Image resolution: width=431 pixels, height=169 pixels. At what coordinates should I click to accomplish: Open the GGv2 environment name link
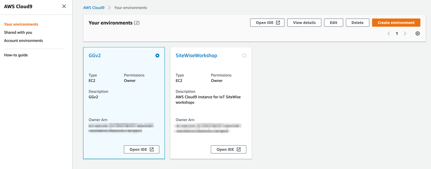coord(95,55)
